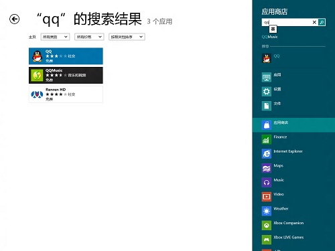Choose the 文件 files search scope icon

(267, 106)
